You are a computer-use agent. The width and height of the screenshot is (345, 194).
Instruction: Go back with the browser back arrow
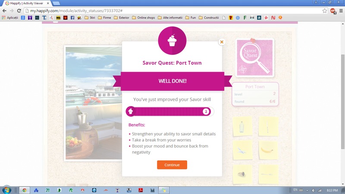tap(4, 10)
